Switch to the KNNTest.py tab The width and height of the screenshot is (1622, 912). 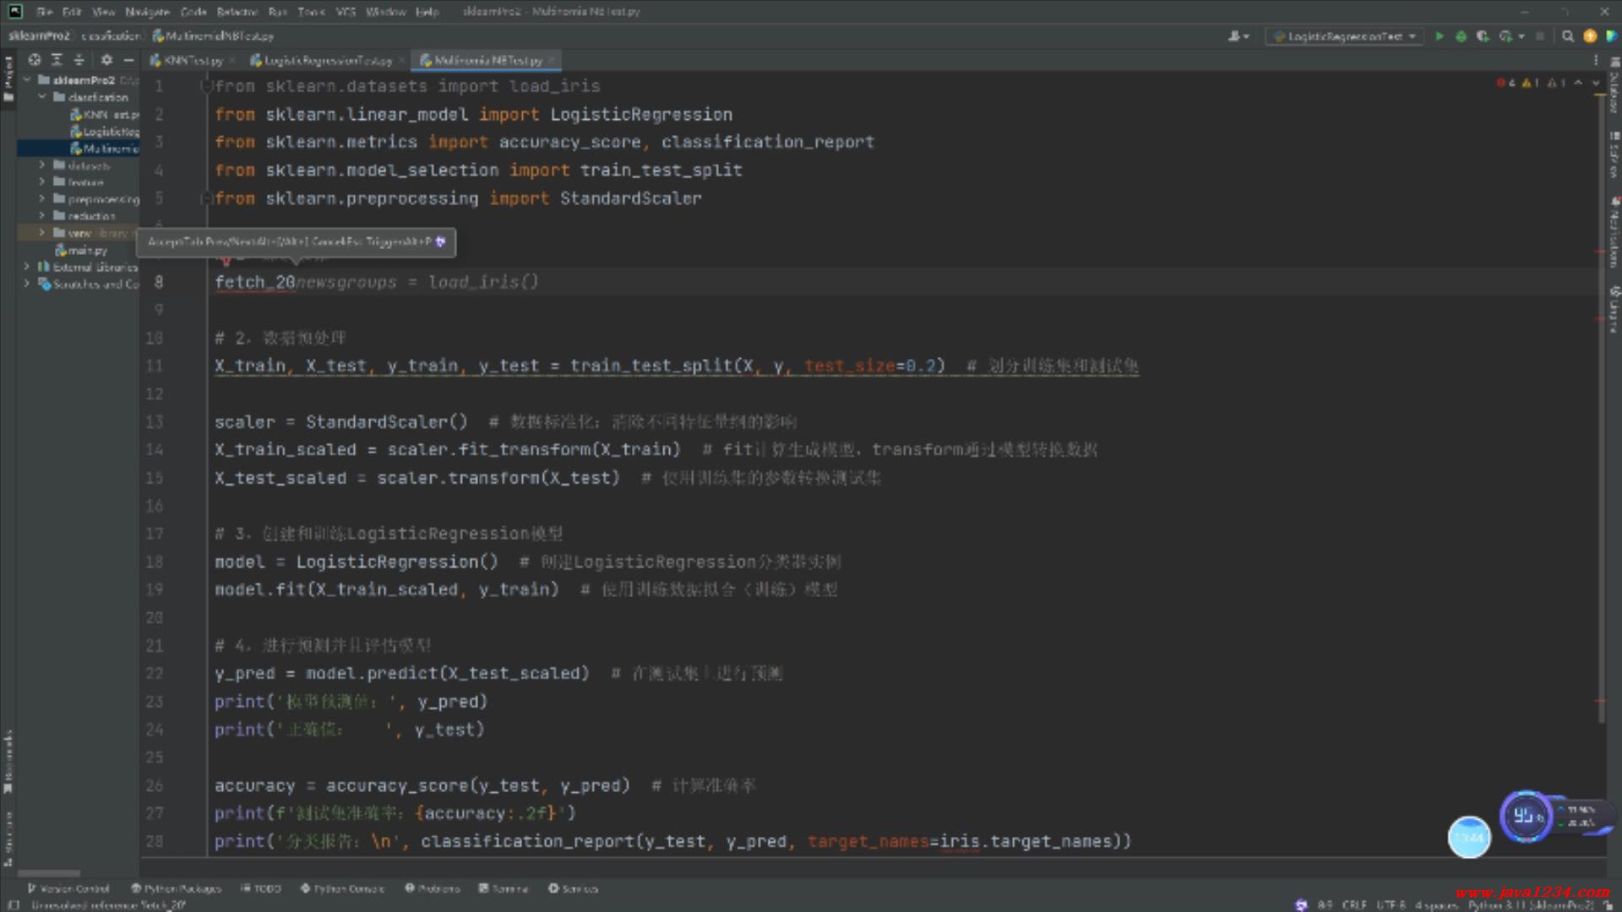[191, 61]
